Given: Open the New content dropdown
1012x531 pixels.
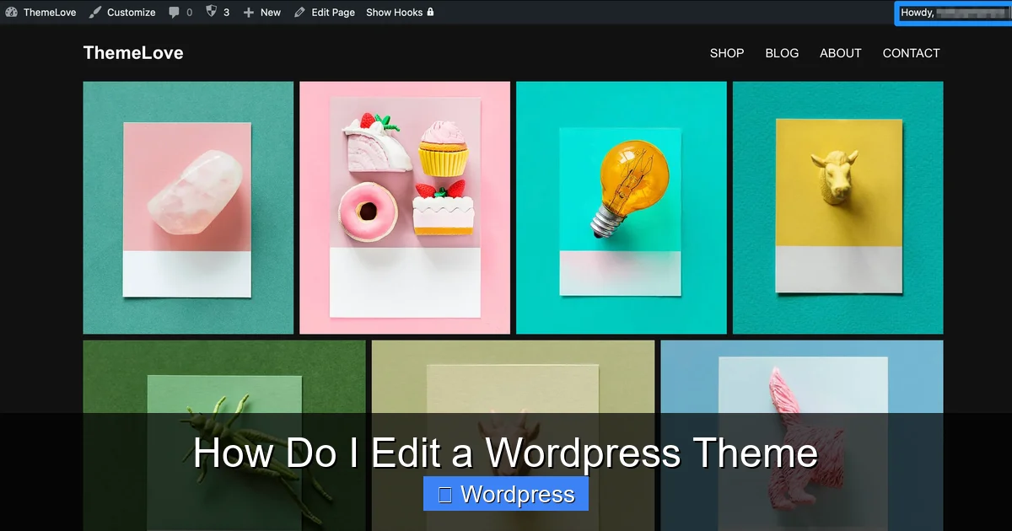Looking at the screenshot, I should coord(261,12).
